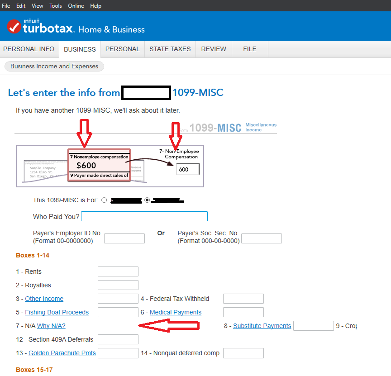
Task: Click the box 8 Substitute Payments field
Action: coord(314,326)
